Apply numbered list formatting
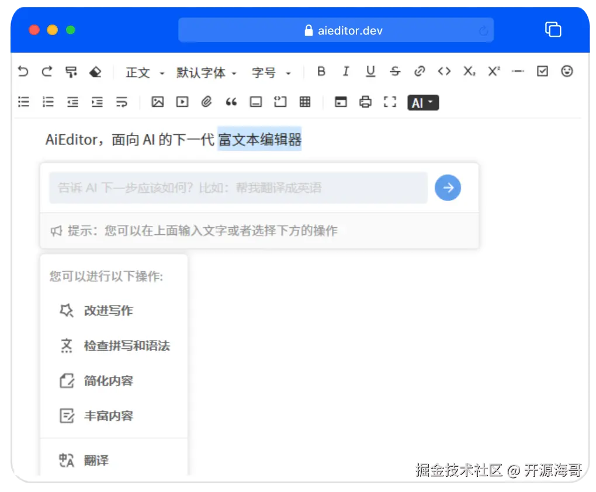Viewport: 596px width, 492px height. pos(48,102)
